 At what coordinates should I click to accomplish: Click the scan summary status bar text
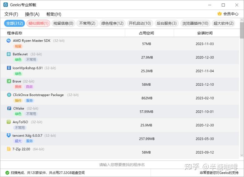point(48,173)
